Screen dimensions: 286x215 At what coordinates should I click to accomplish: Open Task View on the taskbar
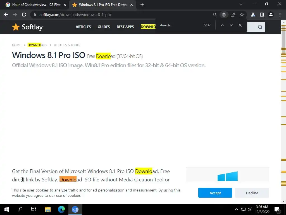pos(34,209)
